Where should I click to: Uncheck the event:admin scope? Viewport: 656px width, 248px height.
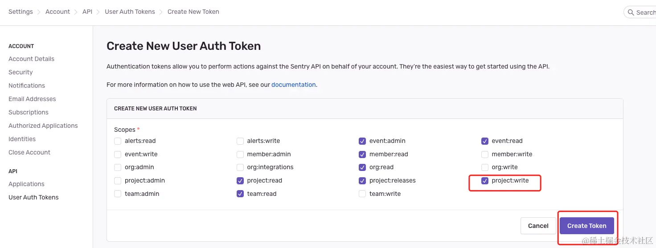click(x=362, y=141)
